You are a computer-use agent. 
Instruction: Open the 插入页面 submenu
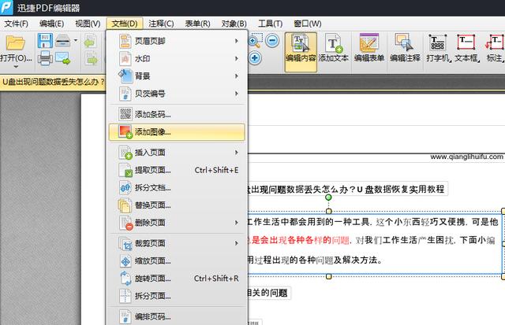pos(177,153)
